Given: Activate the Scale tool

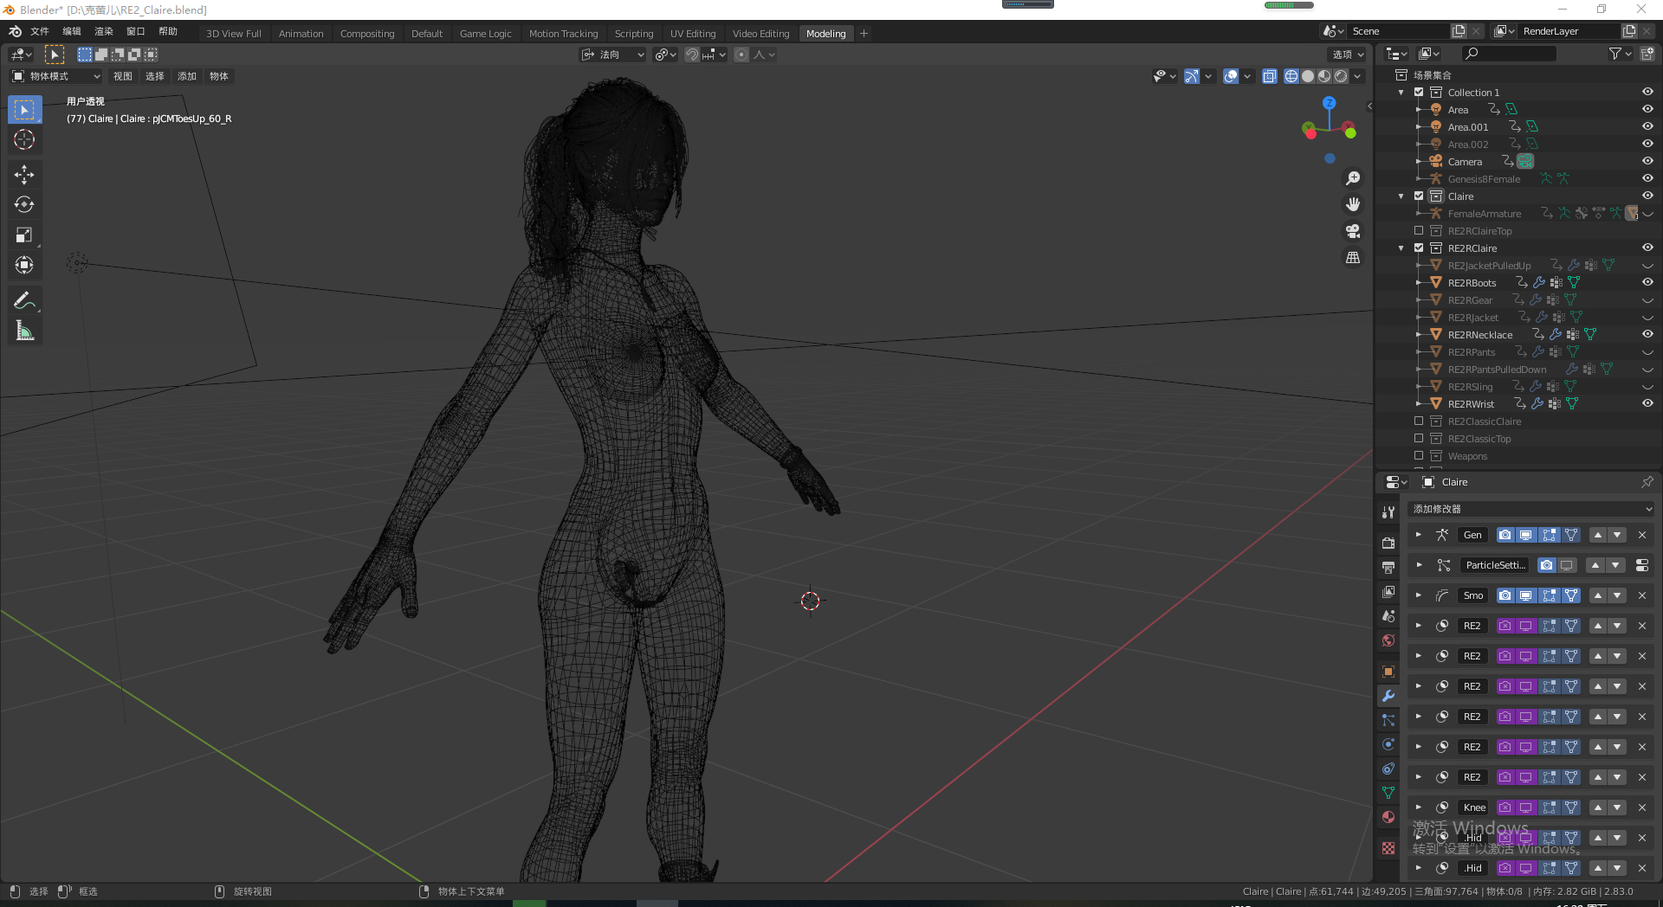Looking at the screenshot, I should click(24, 235).
